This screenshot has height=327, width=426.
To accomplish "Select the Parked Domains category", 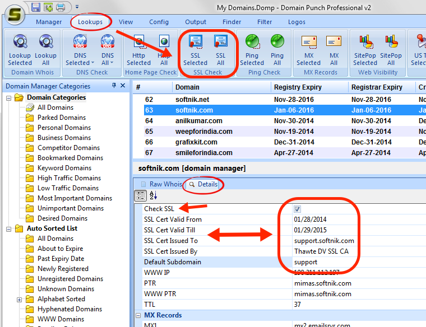I will coord(62,118).
